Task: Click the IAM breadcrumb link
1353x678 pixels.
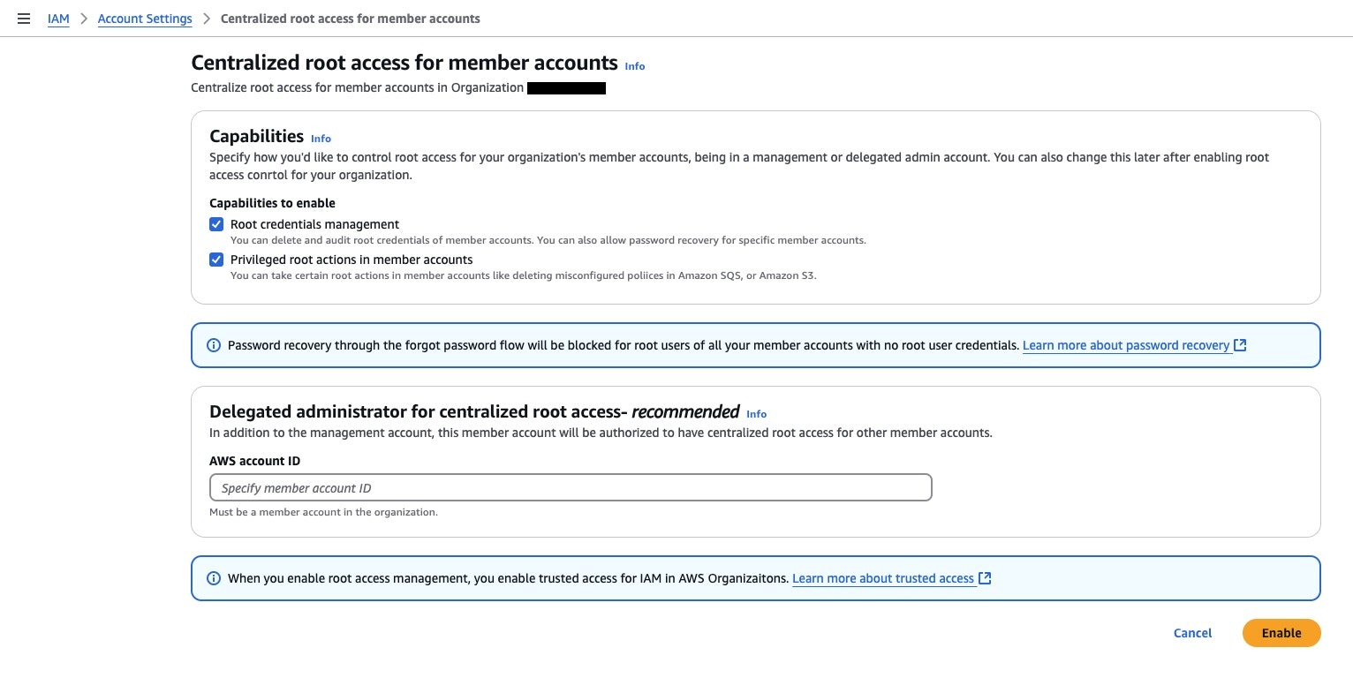Action: pos(58,19)
